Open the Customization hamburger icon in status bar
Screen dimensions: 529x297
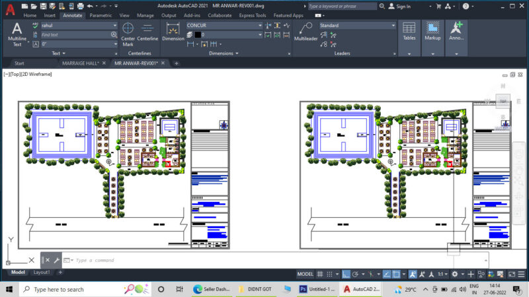521,274
